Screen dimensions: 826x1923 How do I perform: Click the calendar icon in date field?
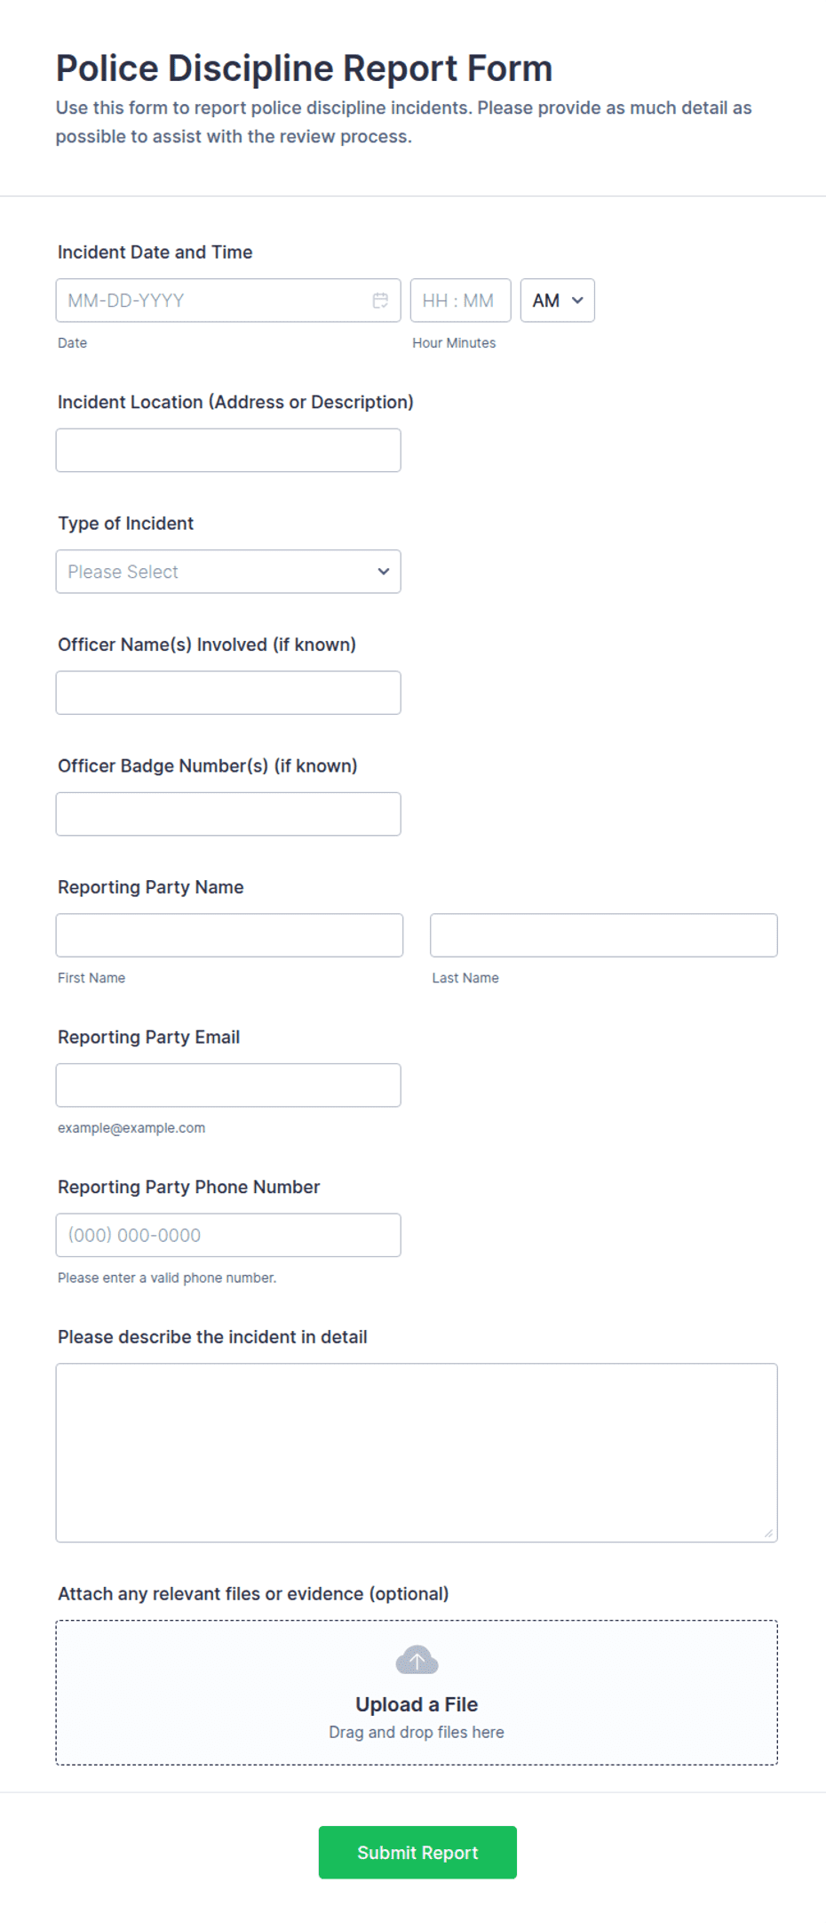(x=380, y=300)
